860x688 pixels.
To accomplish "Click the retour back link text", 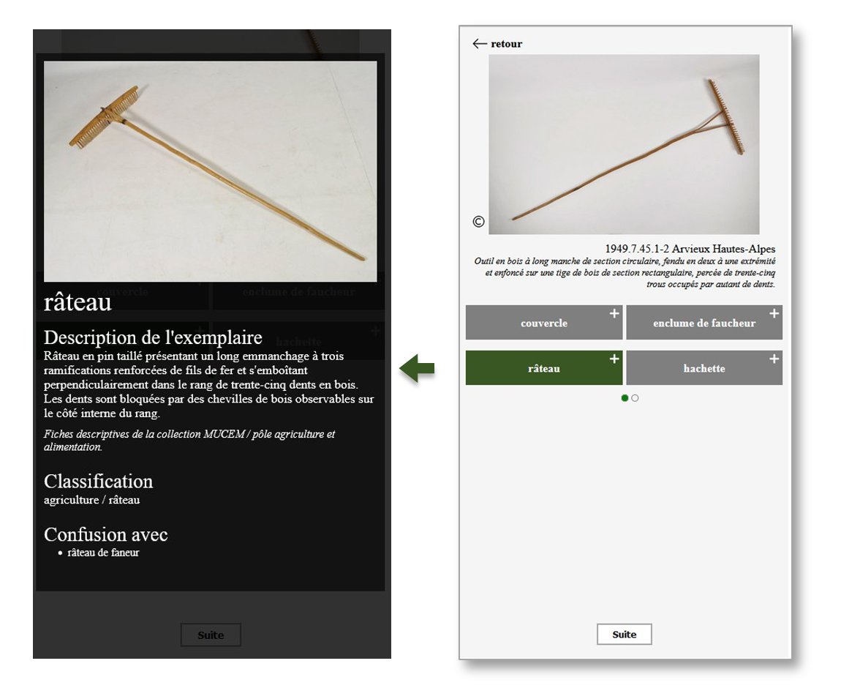I will pos(506,44).
